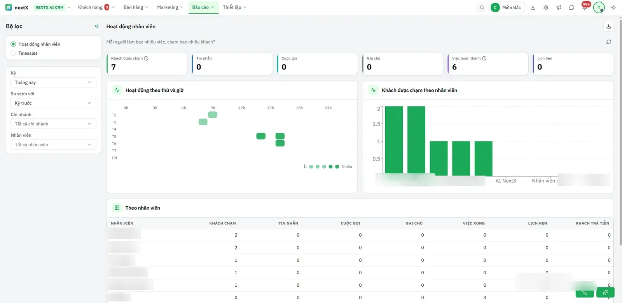
Task: Click KHÁCH CHẠM column header
Action: pyautogui.click(x=222, y=223)
